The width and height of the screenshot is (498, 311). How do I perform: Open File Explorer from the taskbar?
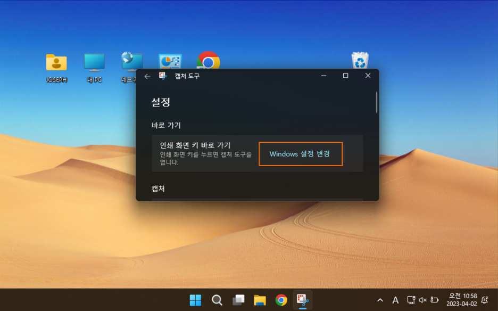[260, 300]
